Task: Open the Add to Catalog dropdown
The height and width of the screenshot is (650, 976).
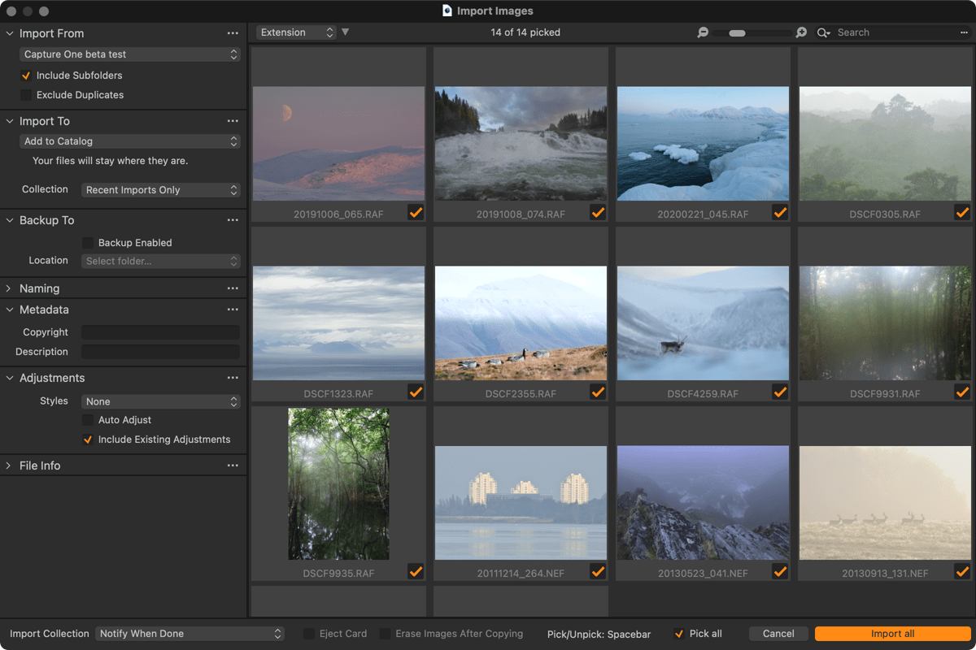Action: pyautogui.click(x=130, y=141)
